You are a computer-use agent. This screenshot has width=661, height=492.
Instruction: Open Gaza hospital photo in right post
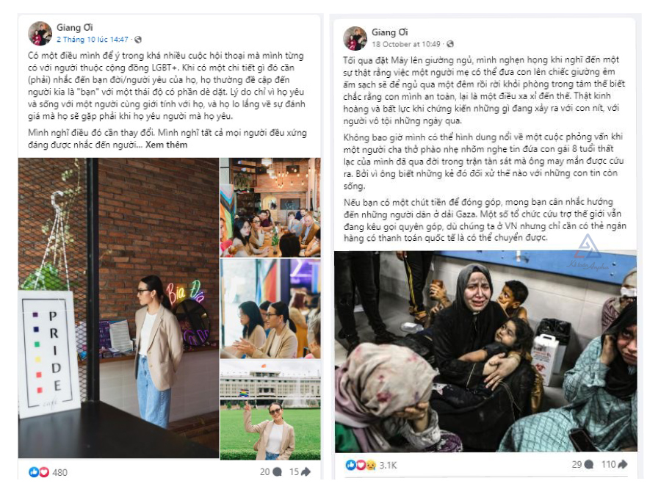click(x=485, y=352)
